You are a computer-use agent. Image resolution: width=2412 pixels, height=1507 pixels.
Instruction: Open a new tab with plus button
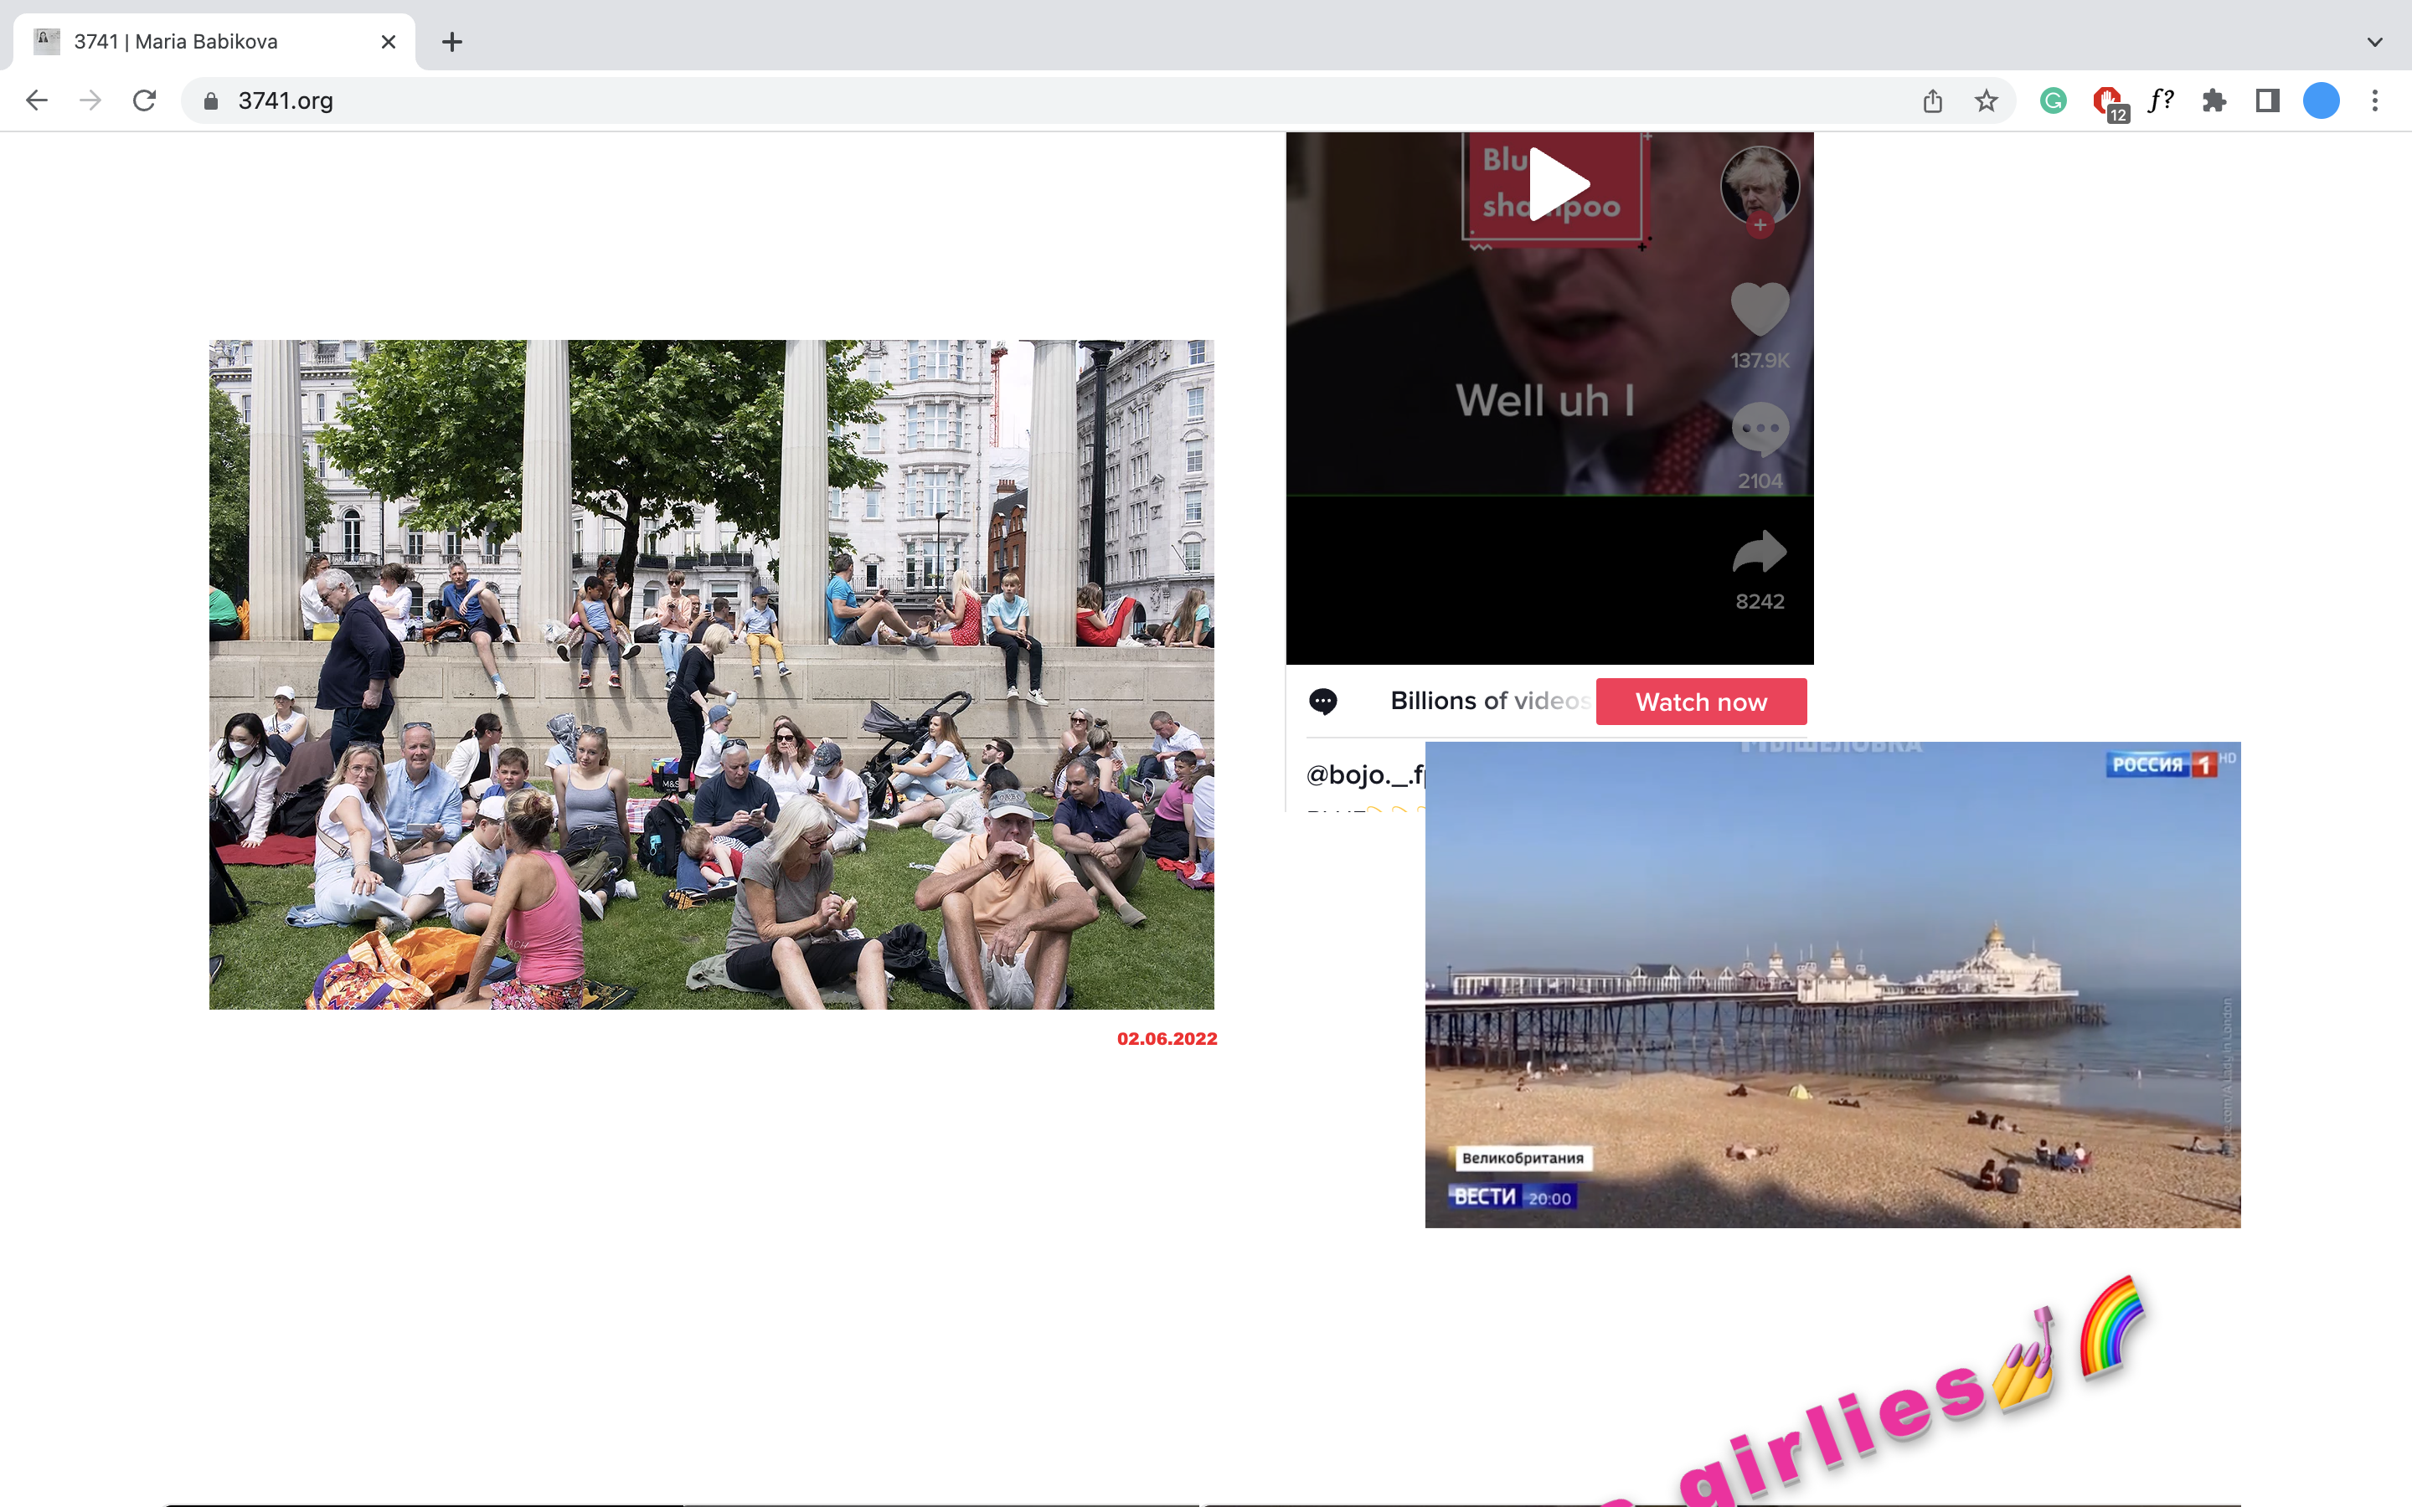(x=451, y=42)
